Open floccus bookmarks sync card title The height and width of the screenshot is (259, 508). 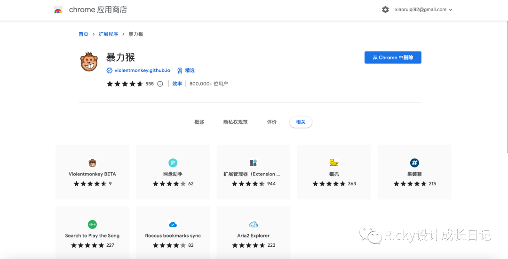coord(173,236)
